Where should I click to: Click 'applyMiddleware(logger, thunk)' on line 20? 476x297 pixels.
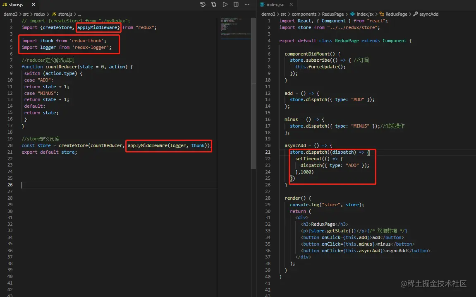pos(168,145)
